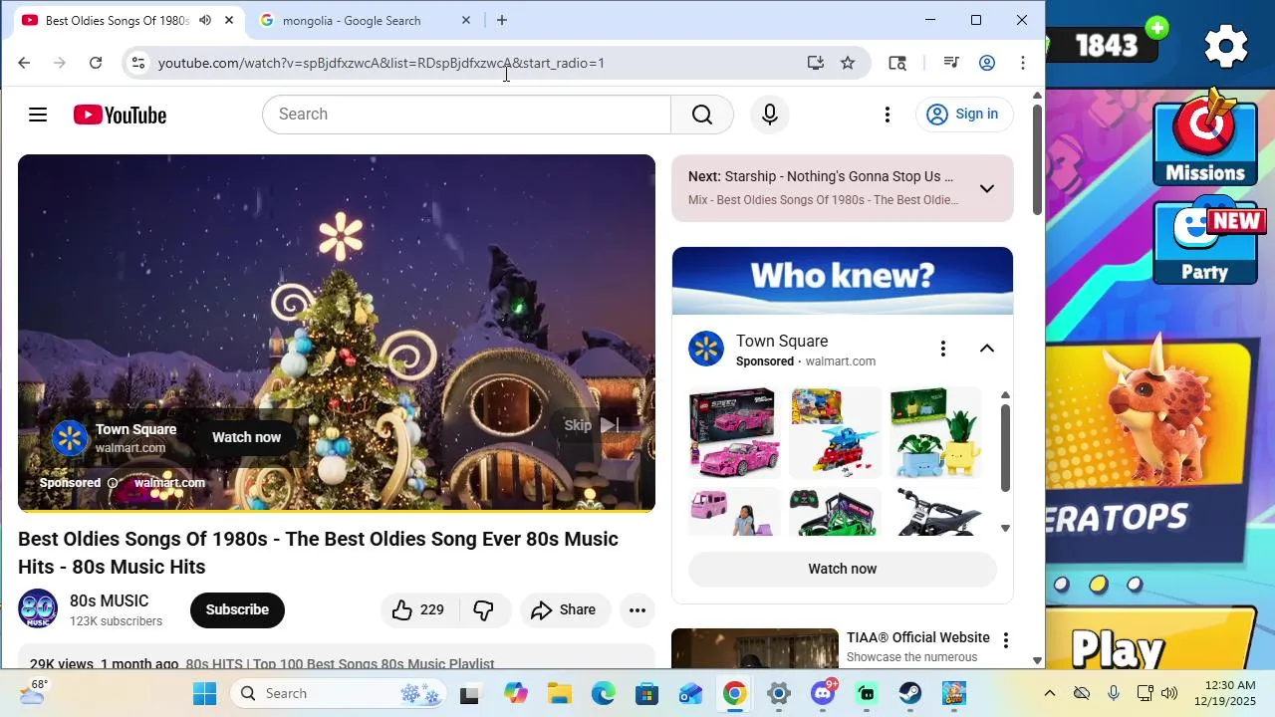Image resolution: width=1275 pixels, height=717 pixels.
Task: Launch Microsoft Edge from the taskbar
Action: tap(603, 693)
